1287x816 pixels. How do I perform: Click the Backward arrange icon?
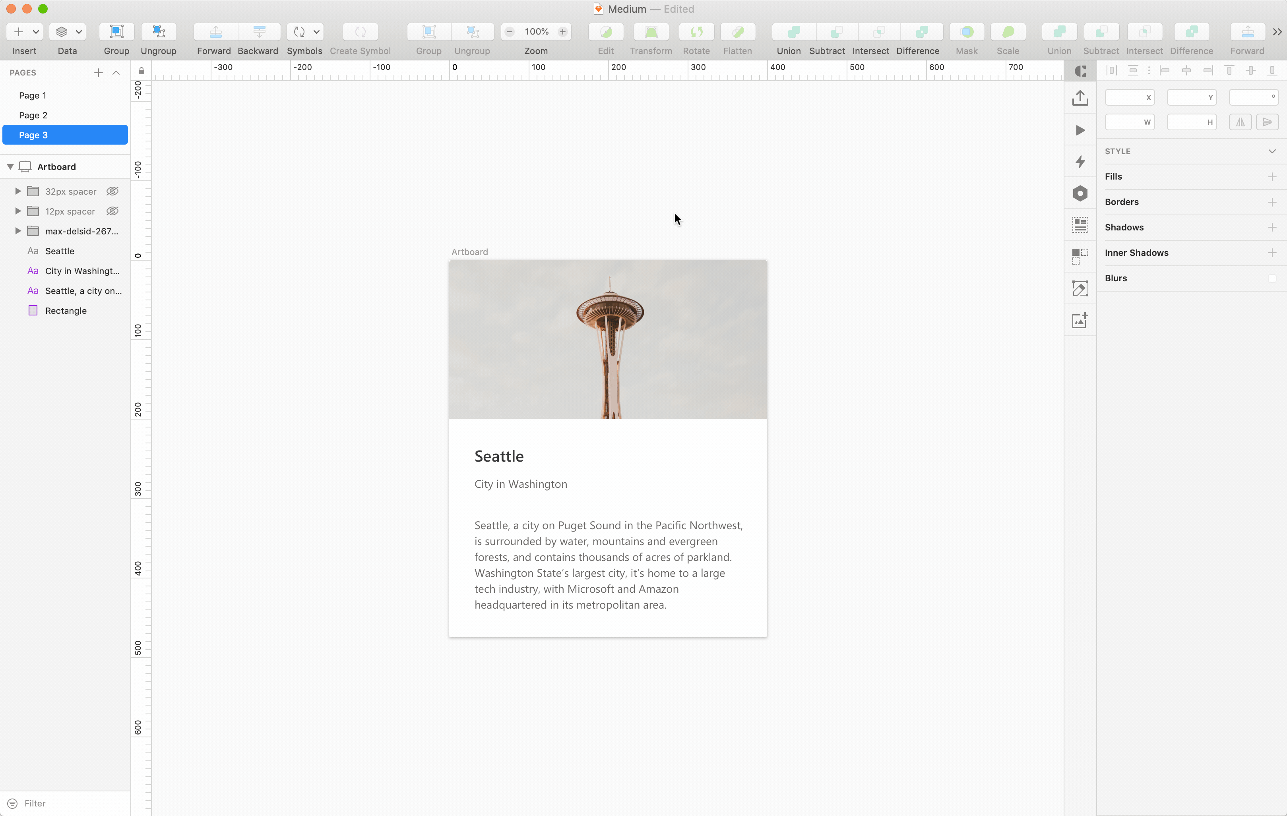[259, 32]
